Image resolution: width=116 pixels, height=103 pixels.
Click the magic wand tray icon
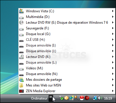pyautogui.click(x=77, y=98)
